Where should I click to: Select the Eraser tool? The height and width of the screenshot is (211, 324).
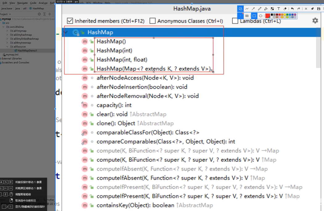tap(285, 9)
